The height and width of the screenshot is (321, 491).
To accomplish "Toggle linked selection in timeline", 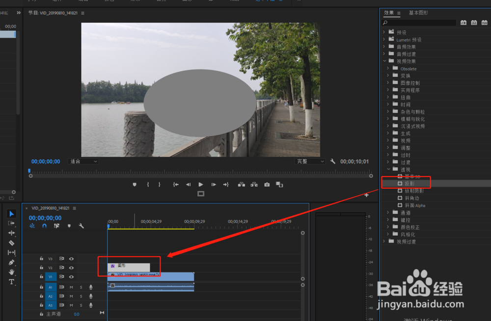I will coord(56,225).
